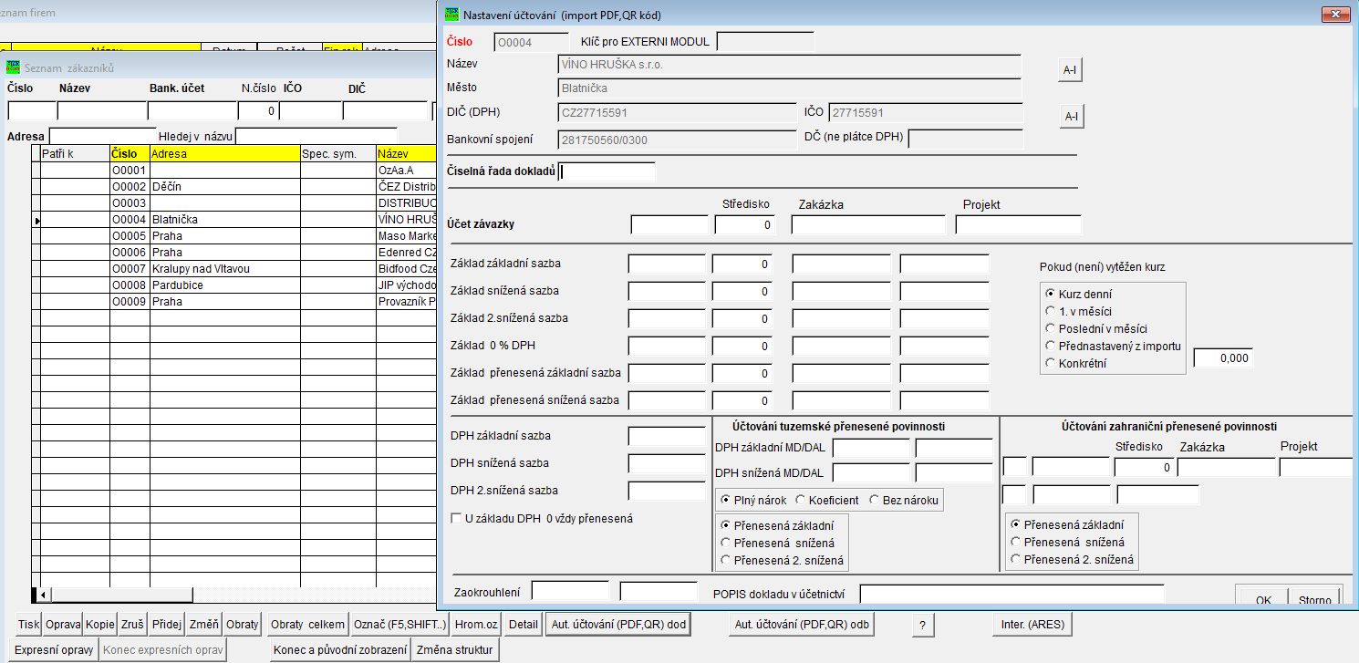Click the Konkrétní rate value 0,000 field

coord(1223,358)
